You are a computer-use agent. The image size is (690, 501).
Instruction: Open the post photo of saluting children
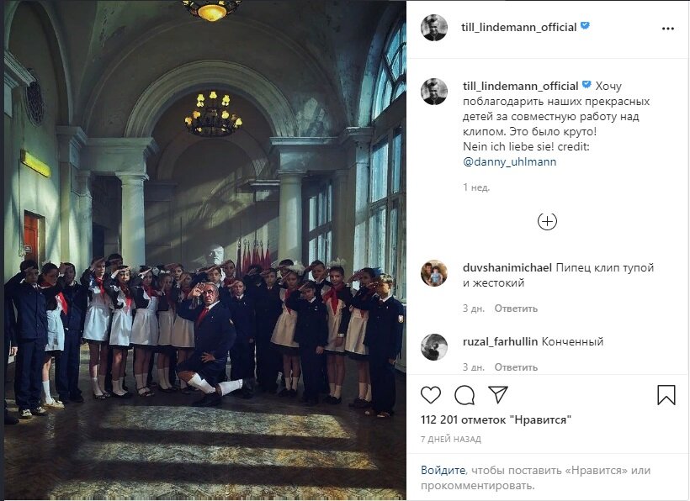(205, 250)
